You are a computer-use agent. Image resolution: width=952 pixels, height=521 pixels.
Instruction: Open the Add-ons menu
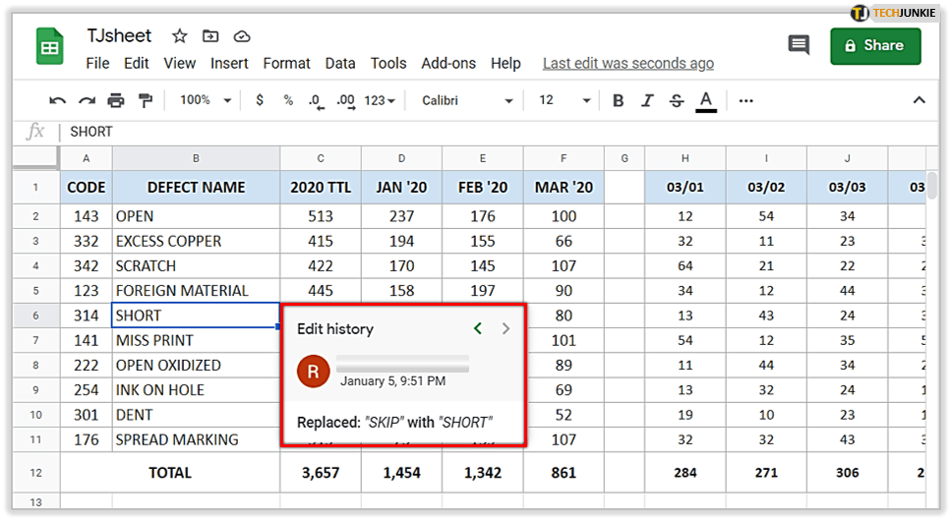coord(448,63)
